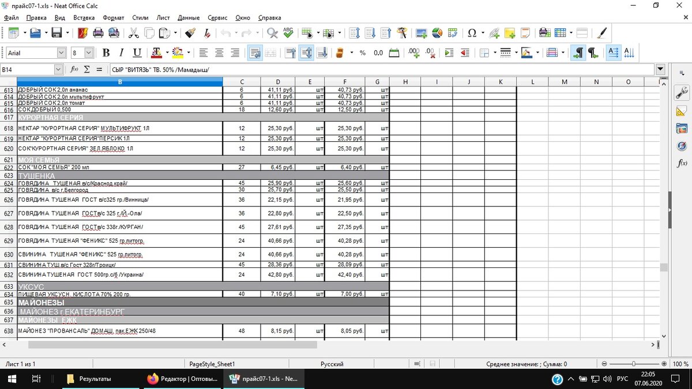Cut the selected cells
Image resolution: width=692 pixels, height=389 pixels.
click(x=133, y=33)
